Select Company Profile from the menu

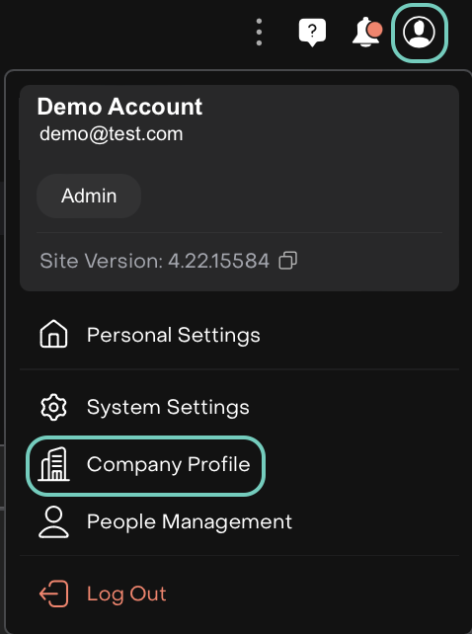145,465
